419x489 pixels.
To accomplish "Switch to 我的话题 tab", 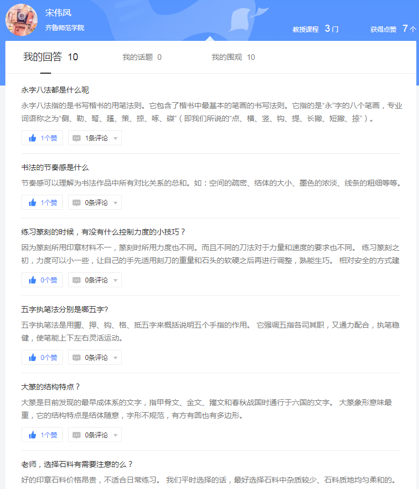I will click(142, 57).
